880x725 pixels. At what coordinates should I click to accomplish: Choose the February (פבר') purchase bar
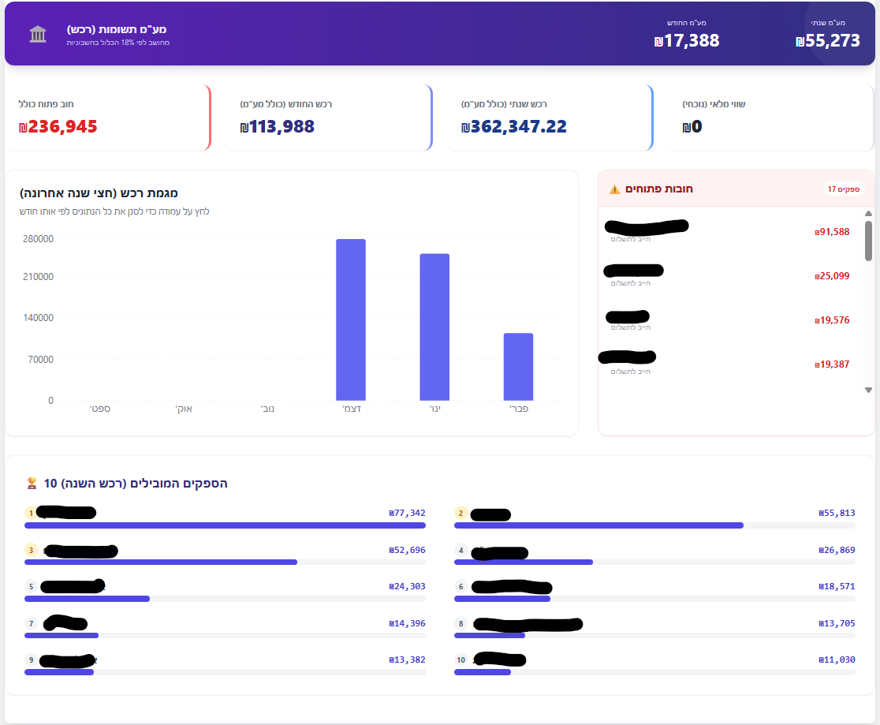pos(518,366)
